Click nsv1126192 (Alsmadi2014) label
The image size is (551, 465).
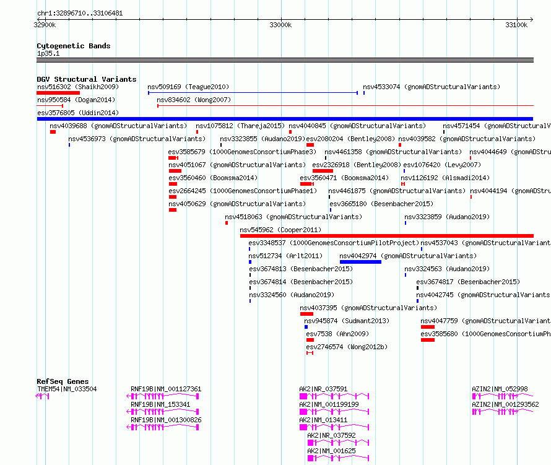click(x=445, y=178)
